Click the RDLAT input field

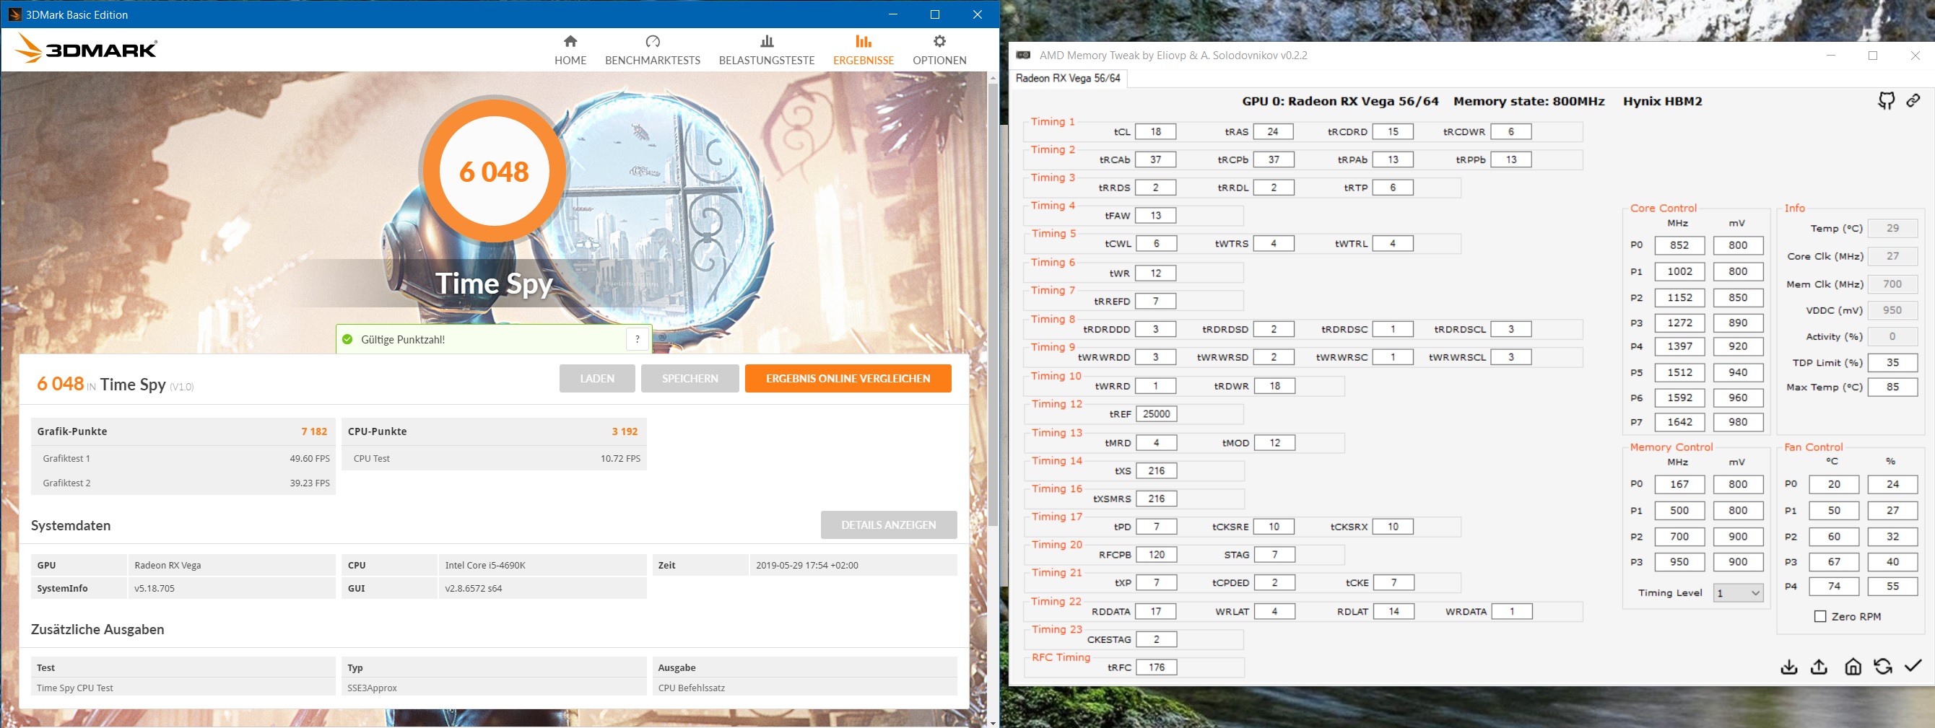coord(1393,611)
